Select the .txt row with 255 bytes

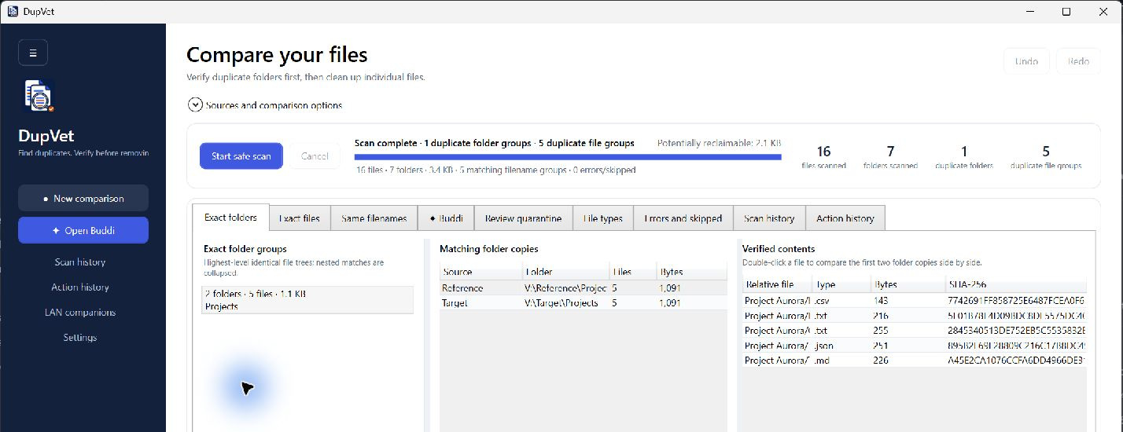[915, 331]
